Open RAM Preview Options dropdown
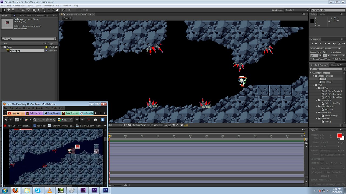This screenshot has width=346, height=194. point(325,48)
